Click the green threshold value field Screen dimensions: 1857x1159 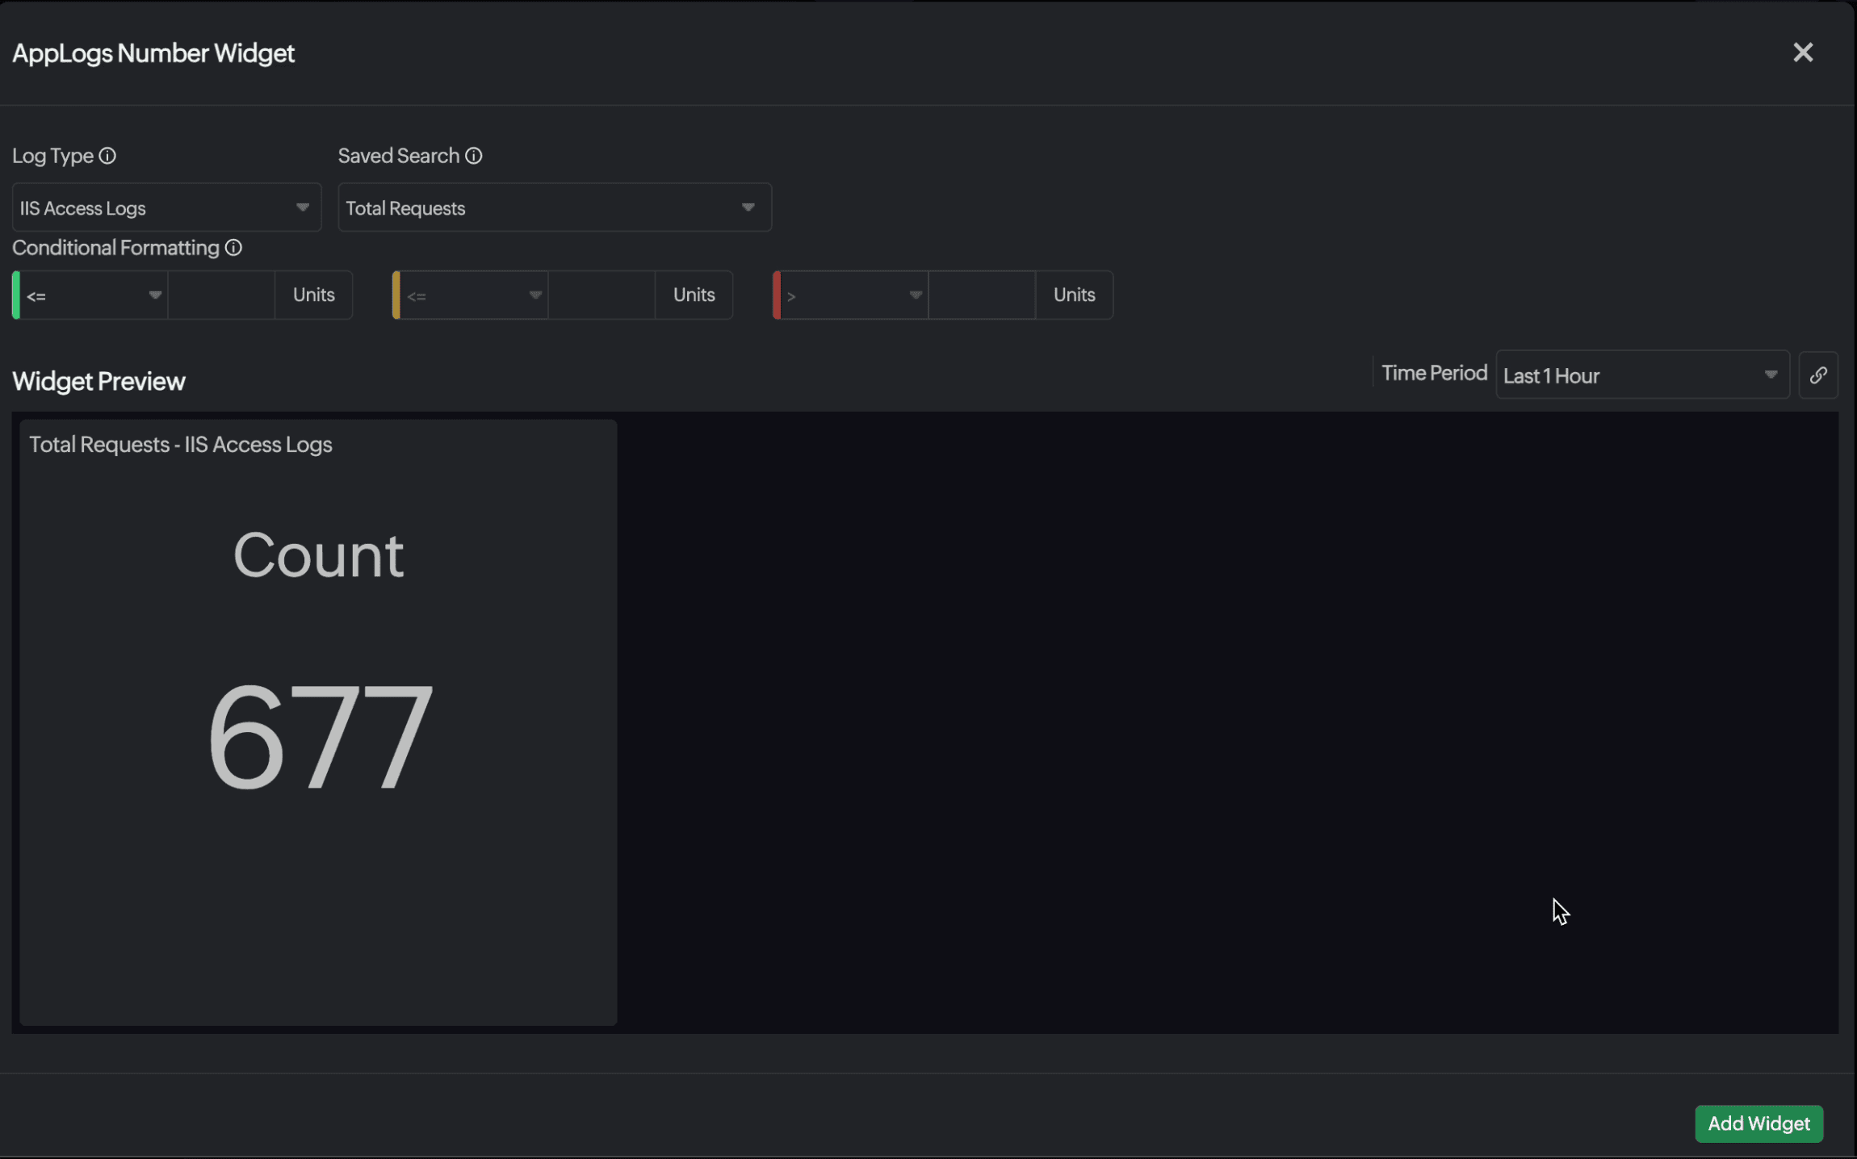[x=221, y=295]
